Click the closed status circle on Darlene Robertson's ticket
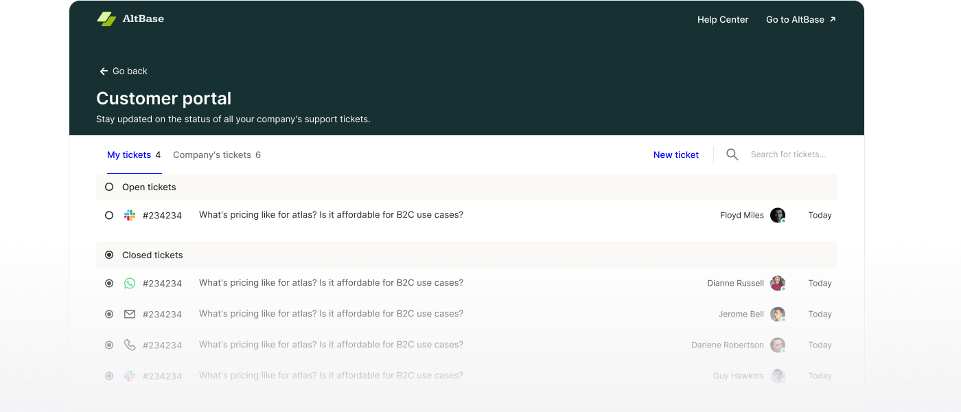 (x=109, y=345)
